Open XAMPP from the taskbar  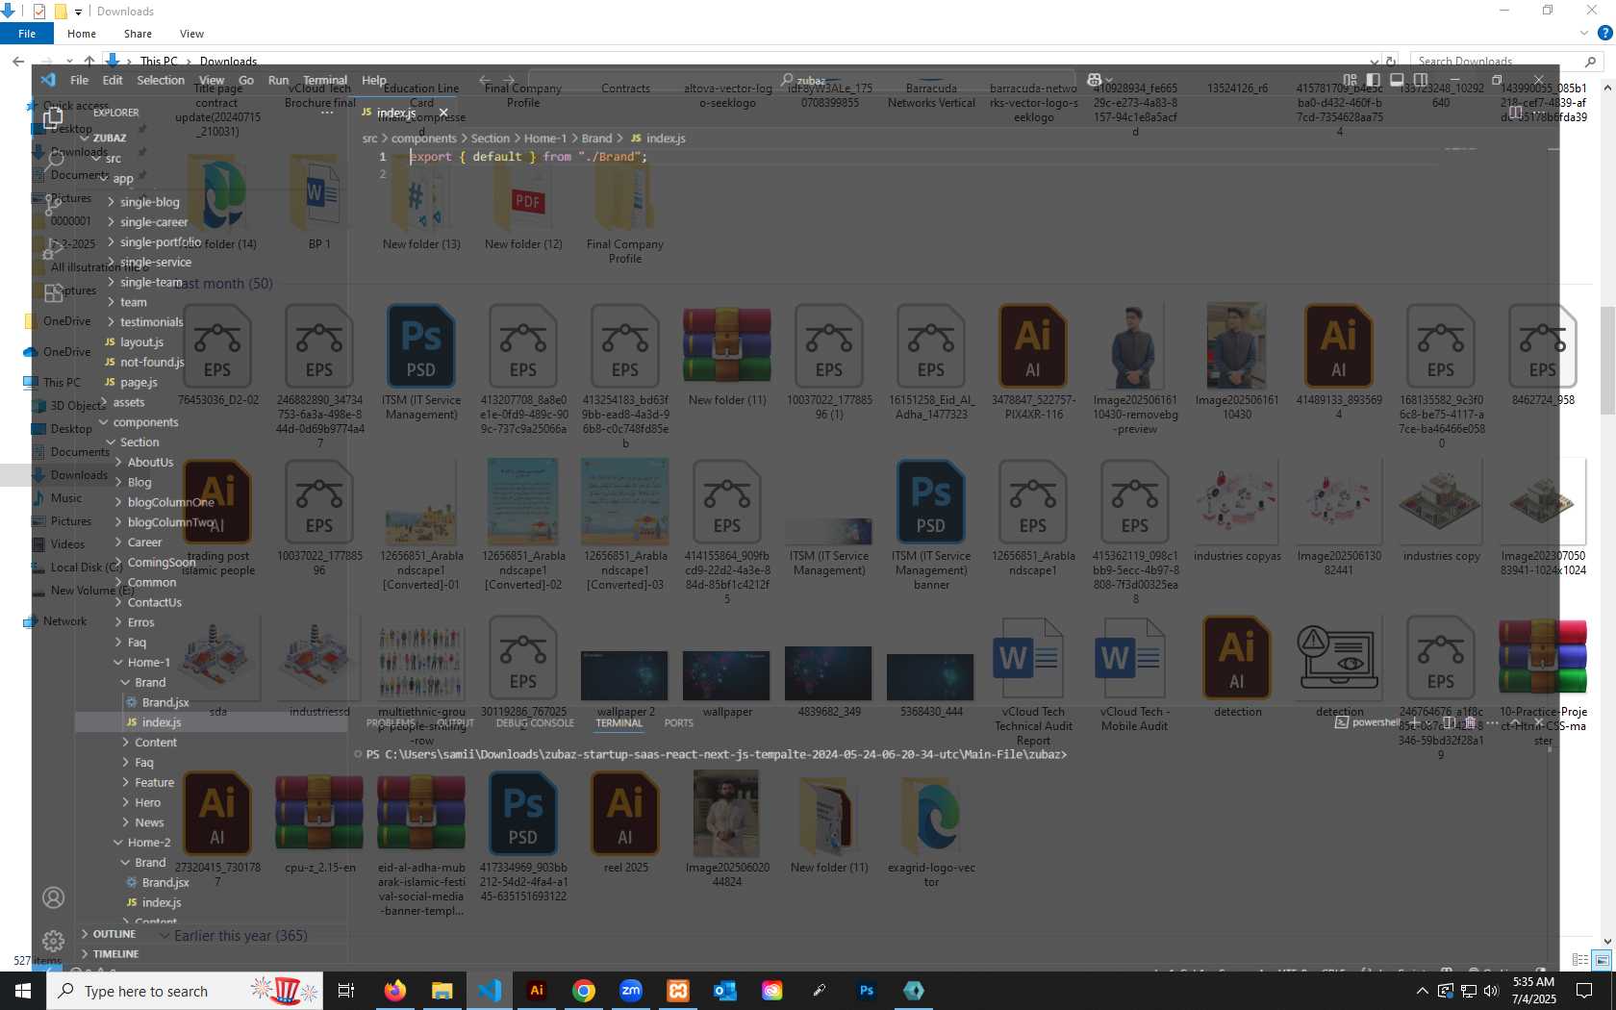click(678, 991)
